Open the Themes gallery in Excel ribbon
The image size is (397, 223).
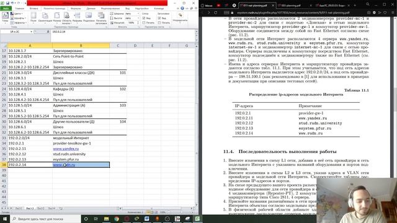click(x=5, y=18)
